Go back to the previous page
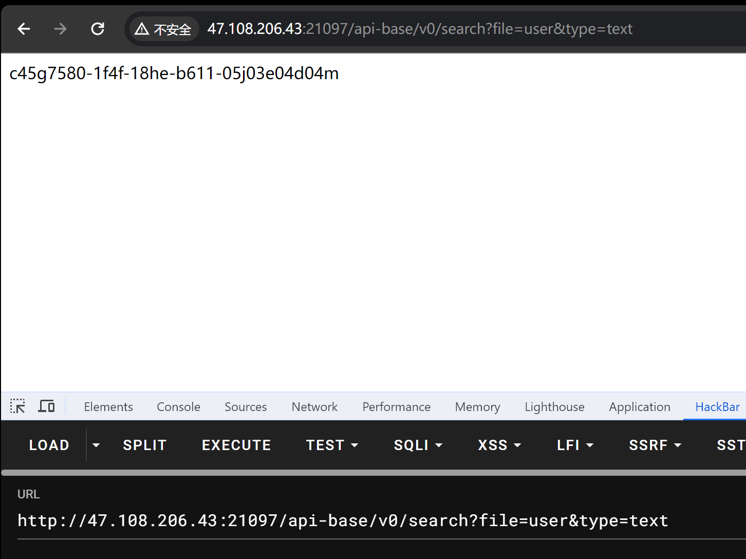The height and width of the screenshot is (559, 746). [x=24, y=29]
